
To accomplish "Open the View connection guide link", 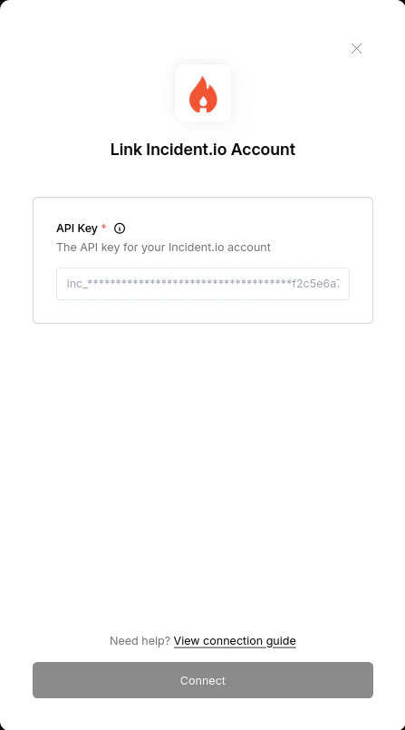I will coord(235,641).
